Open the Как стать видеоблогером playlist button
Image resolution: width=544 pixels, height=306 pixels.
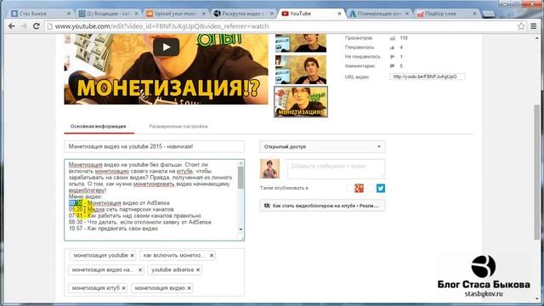point(322,206)
